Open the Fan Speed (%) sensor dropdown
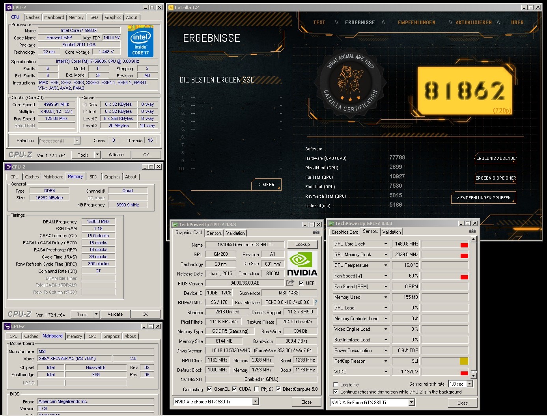This screenshot has width=547, height=416. (x=386, y=276)
